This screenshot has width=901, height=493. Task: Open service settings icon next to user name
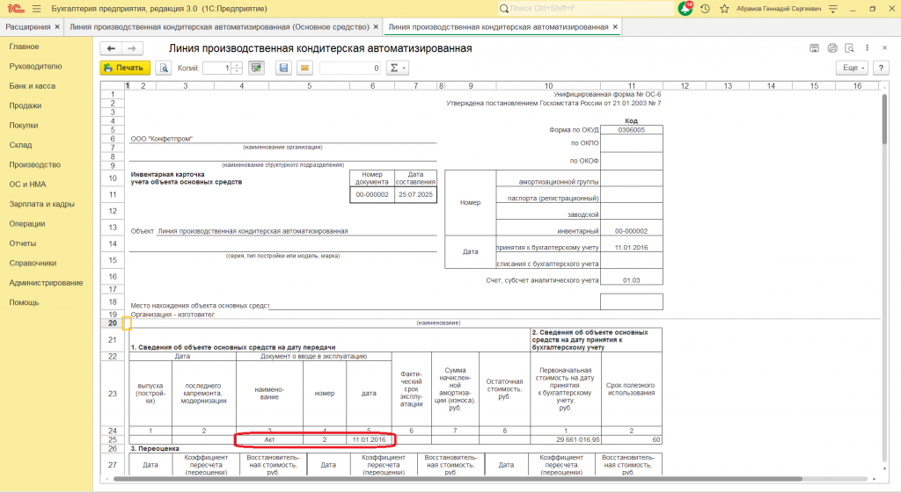point(832,9)
